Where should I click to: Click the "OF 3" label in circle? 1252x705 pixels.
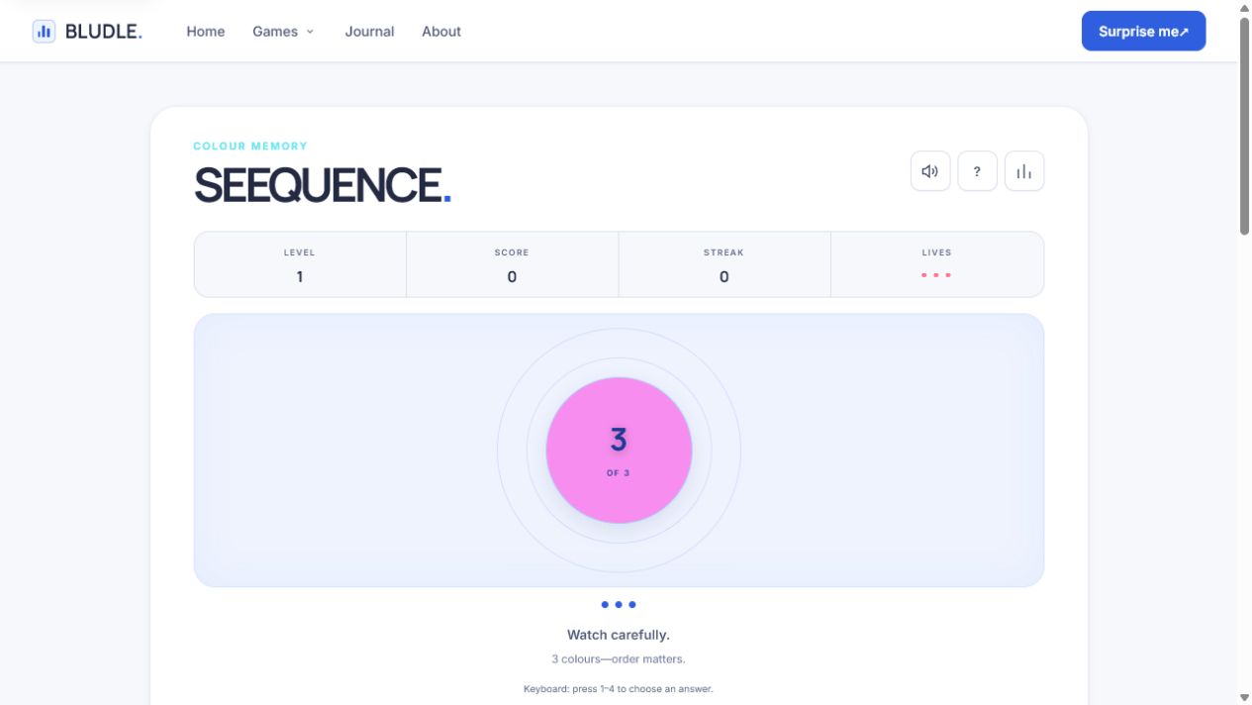click(619, 473)
